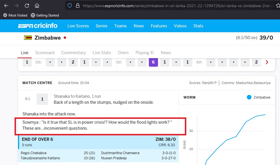This screenshot has height=165, width=280.
Task: Click the Dushmantha Chameera bowler name
Action: 120,153
